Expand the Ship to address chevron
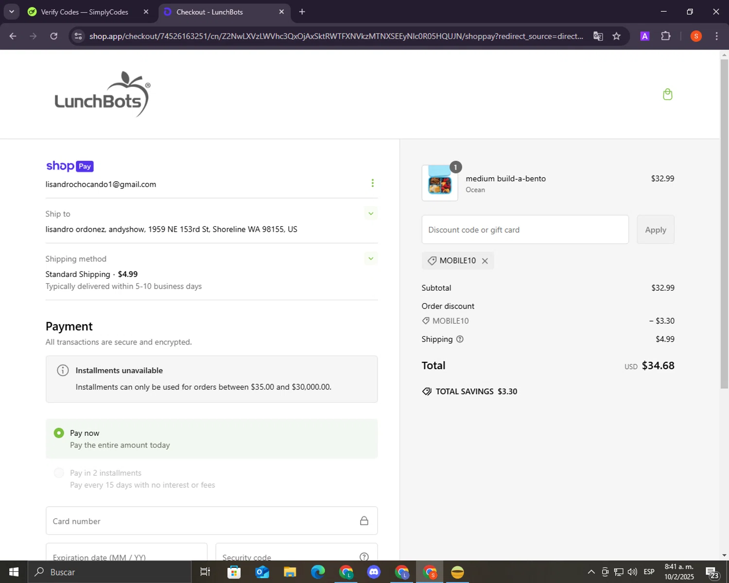The image size is (729, 583). coord(371,213)
